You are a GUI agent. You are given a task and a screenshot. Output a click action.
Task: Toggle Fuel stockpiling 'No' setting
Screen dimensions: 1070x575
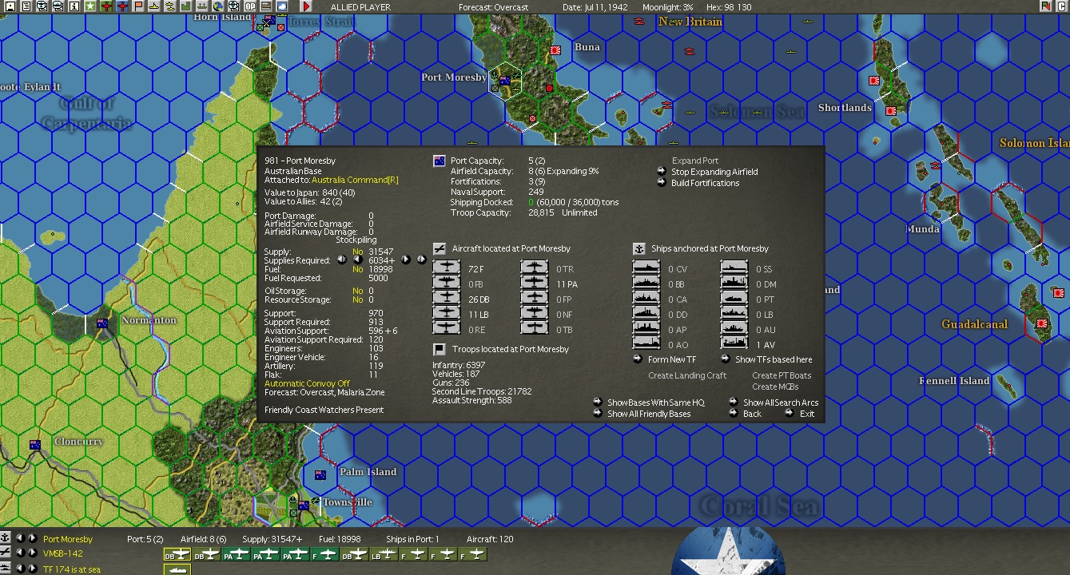(x=357, y=270)
